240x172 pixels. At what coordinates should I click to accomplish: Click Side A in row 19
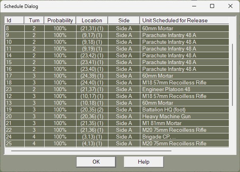click(124, 109)
